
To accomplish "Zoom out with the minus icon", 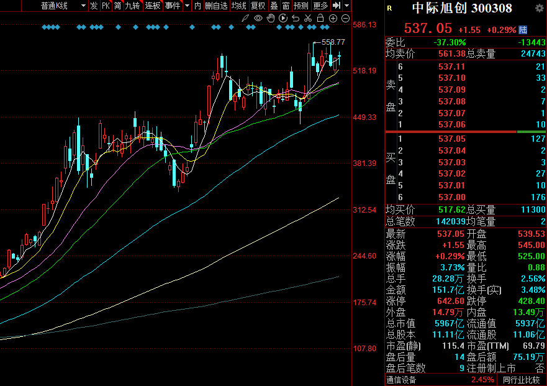I will tap(345, 18).
